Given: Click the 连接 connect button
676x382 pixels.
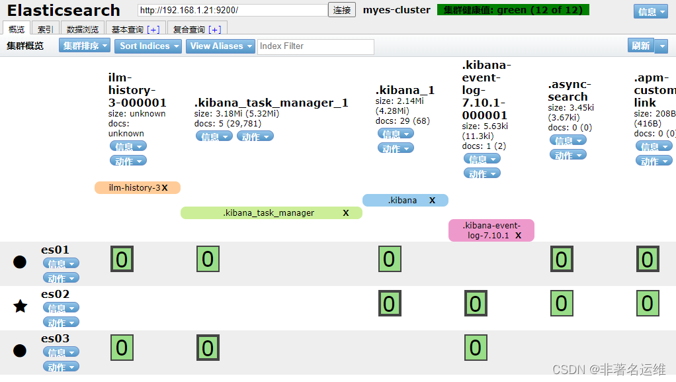Looking at the screenshot, I should pos(342,10).
